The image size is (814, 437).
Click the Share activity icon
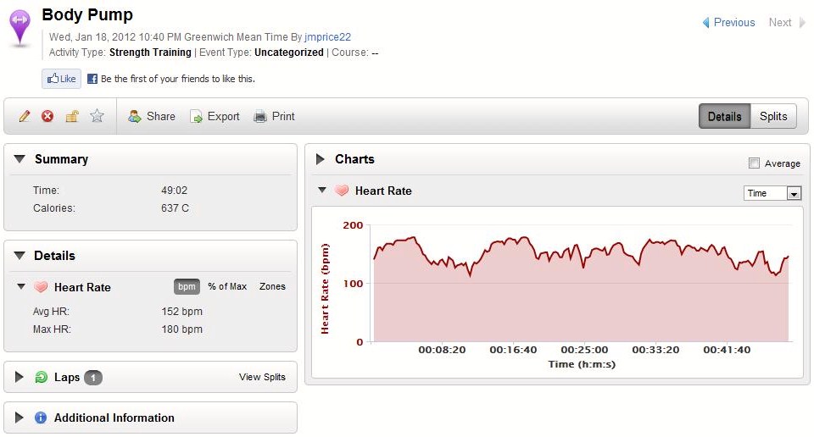pos(135,116)
